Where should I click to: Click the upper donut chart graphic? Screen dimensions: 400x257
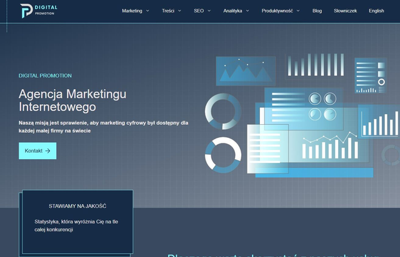pyautogui.click(x=222, y=111)
